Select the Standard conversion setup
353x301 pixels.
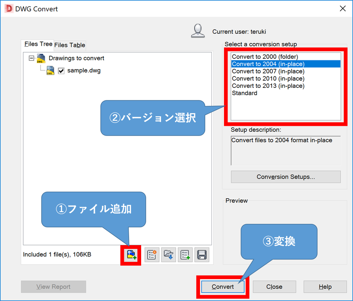click(x=286, y=93)
